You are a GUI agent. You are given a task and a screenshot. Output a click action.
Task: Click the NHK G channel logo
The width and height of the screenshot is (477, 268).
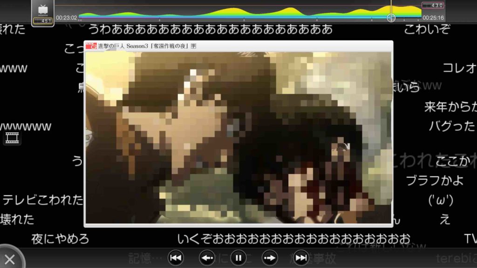coord(91,46)
